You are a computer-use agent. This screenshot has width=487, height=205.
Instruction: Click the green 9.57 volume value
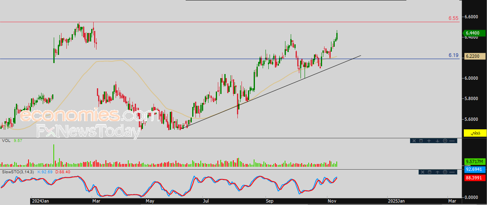(x=18, y=140)
